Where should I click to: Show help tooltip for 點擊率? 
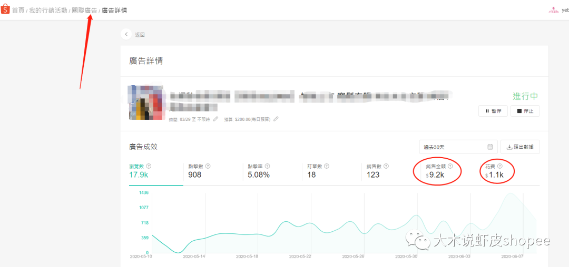coord(268,166)
